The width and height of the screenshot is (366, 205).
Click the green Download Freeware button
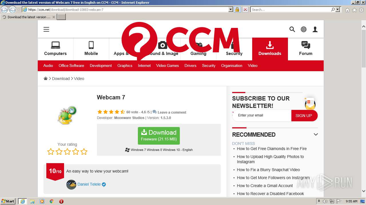click(159, 136)
